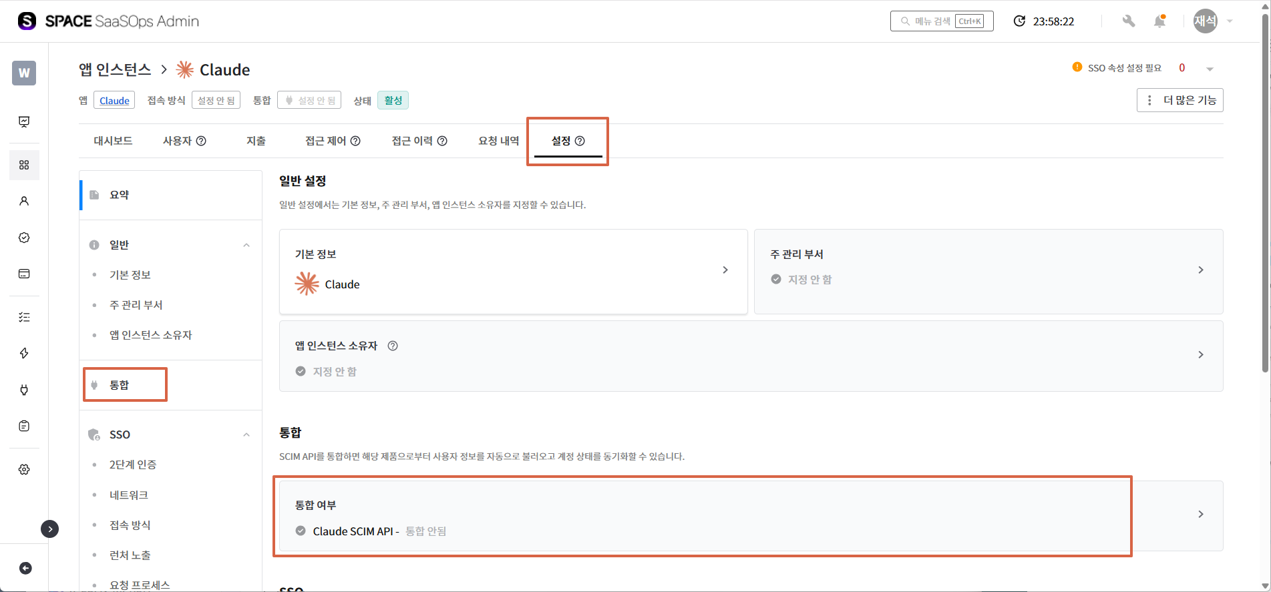This screenshot has height=592, width=1271.
Task: Click the 더 많은 기능 button
Action: pos(1179,100)
